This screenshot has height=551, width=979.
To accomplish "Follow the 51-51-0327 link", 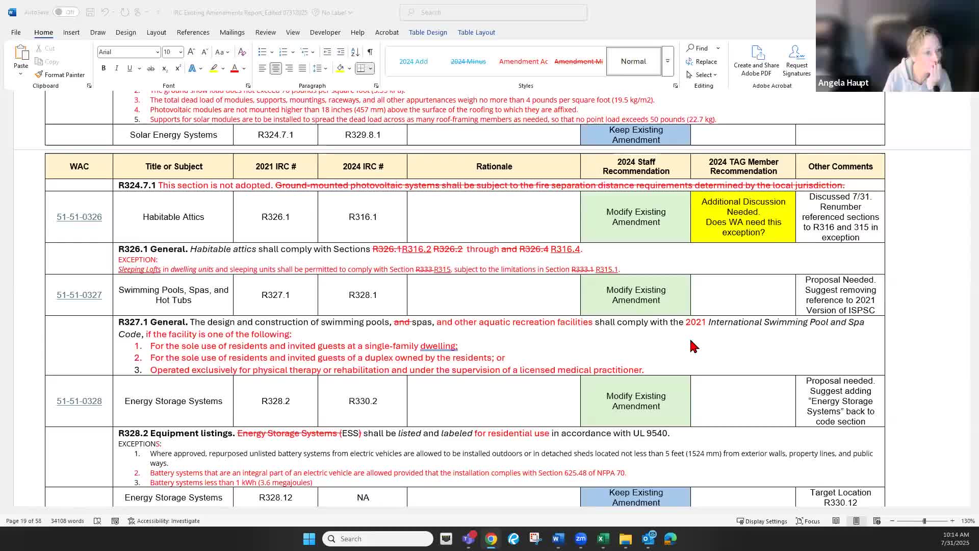I will [79, 295].
